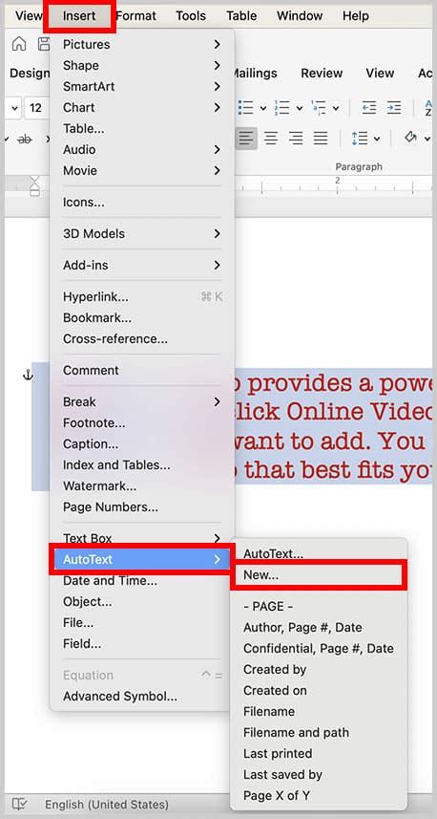437x819 pixels.
Task: Select Watermark... menu entry
Action: point(142,485)
